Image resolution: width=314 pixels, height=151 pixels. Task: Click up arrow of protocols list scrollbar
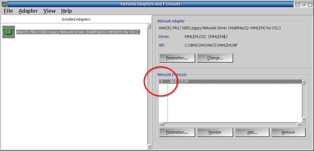click(304, 82)
